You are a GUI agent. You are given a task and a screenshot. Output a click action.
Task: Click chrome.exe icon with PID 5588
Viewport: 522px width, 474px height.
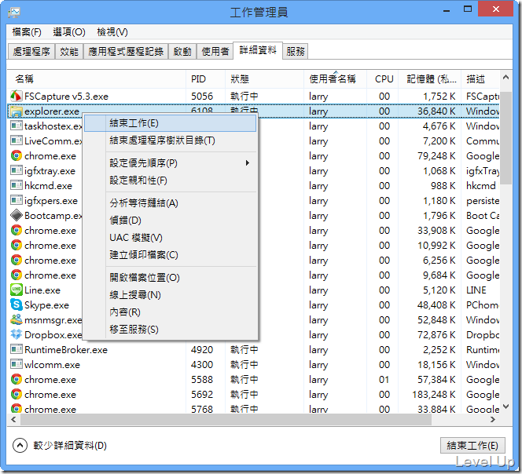coord(16,379)
